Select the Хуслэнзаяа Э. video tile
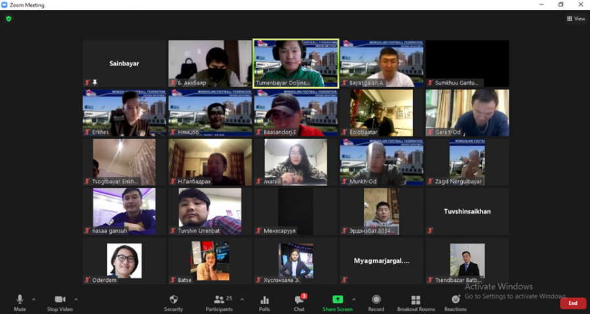 point(296,261)
